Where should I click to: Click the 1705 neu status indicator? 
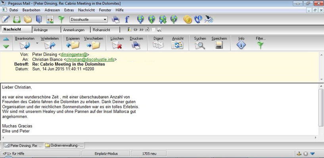149,154
